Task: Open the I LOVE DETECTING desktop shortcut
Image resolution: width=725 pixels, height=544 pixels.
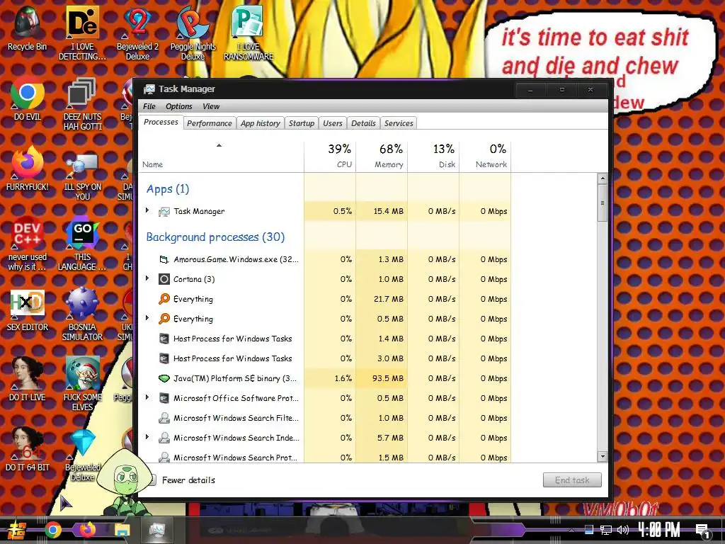Action: click(x=82, y=33)
